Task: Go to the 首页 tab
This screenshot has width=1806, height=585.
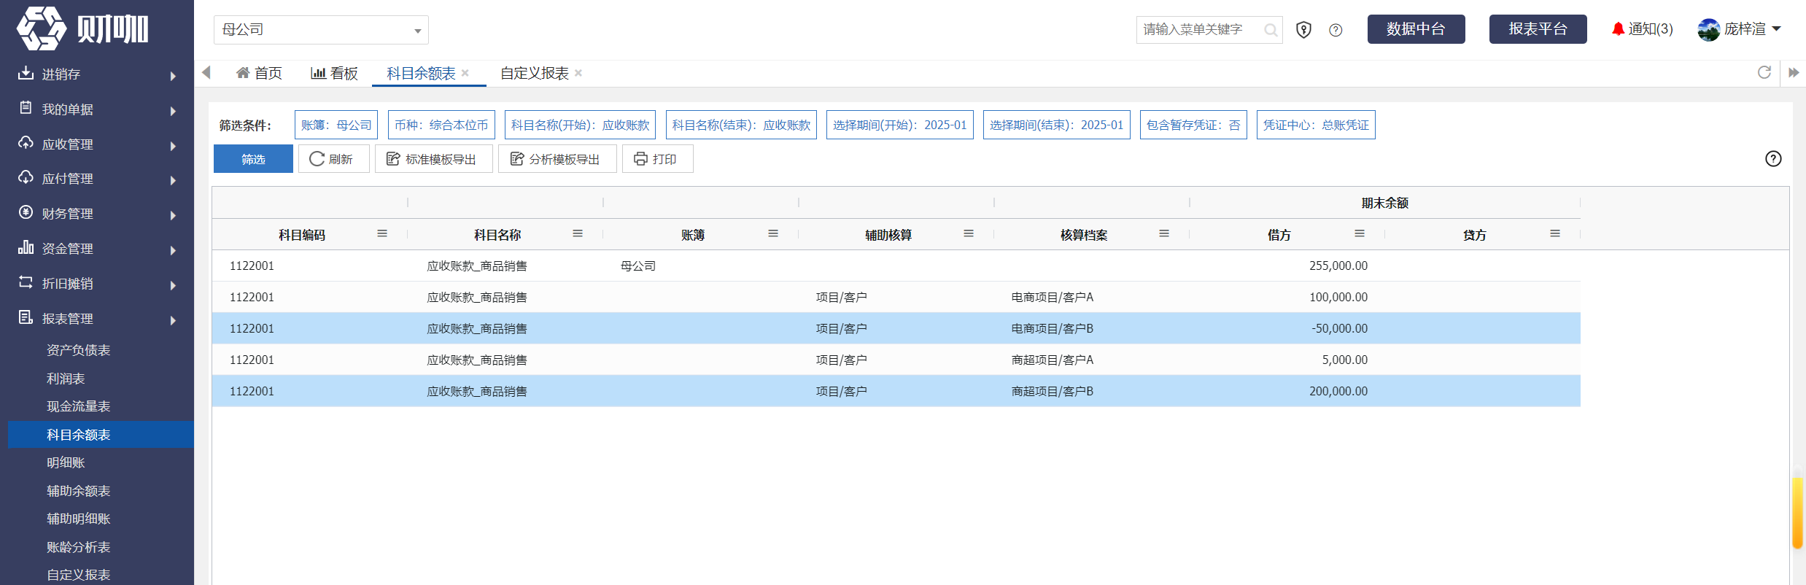Action: tap(260, 73)
